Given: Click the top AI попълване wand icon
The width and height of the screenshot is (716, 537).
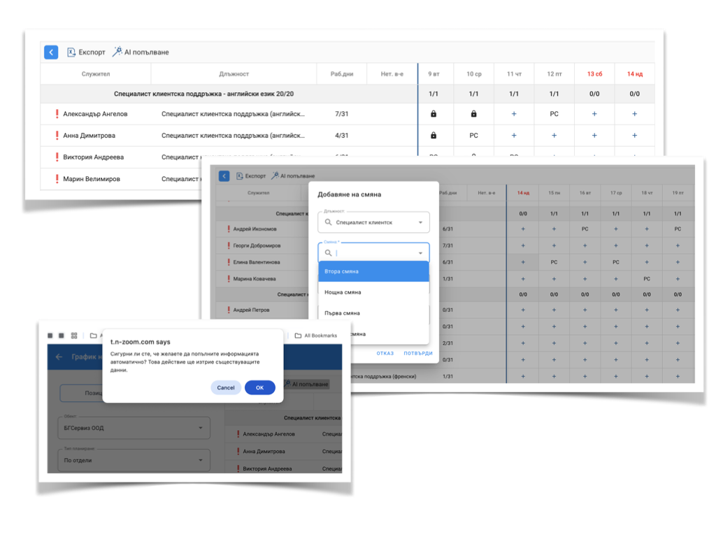Looking at the screenshot, I should coord(117,52).
